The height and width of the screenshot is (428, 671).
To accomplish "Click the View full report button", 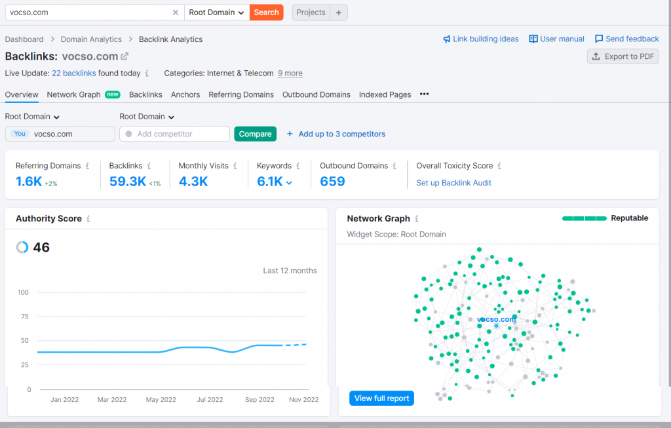I will coord(381,398).
